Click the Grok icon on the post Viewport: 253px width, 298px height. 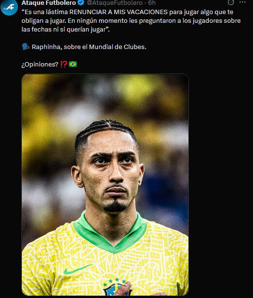(231, 2)
